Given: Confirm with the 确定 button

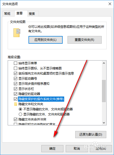Looking at the screenshot, I should [x=52, y=149].
